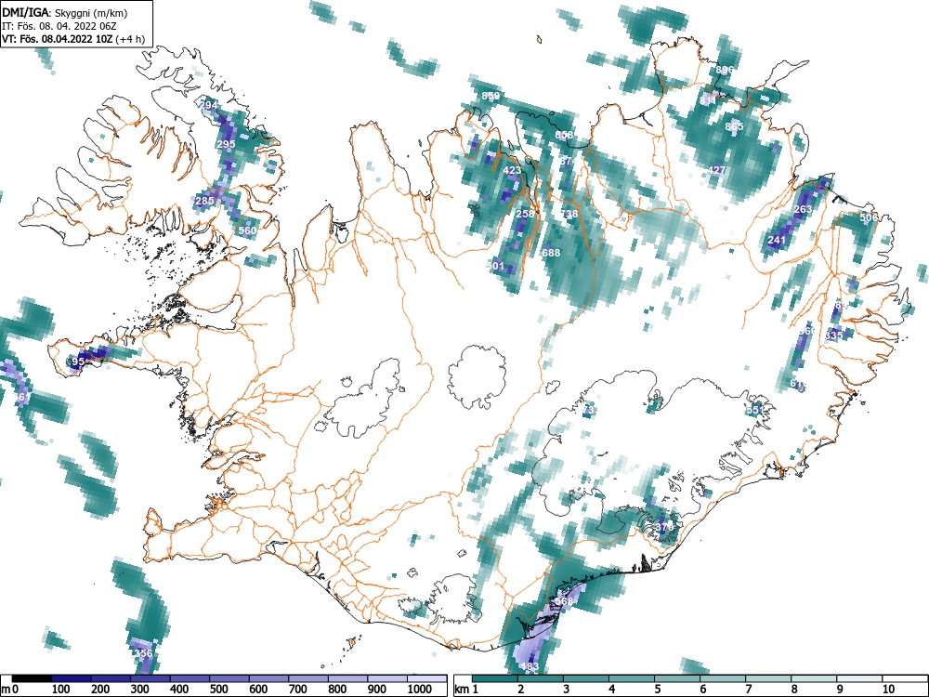Click the 356 visibility value in the southwest sea

point(143,653)
